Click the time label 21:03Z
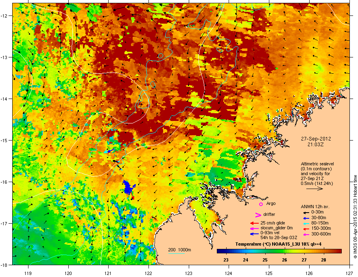358x277 pixels. [x=316, y=145]
